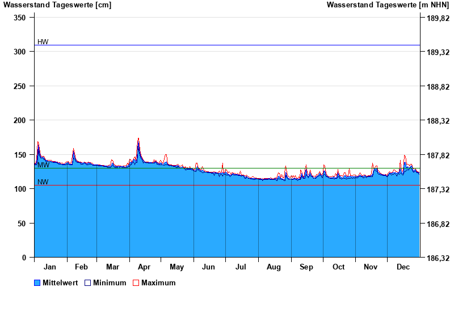Screen dimensions: 454x312
Task: Click the Dec month label
Action: click(x=403, y=267)
